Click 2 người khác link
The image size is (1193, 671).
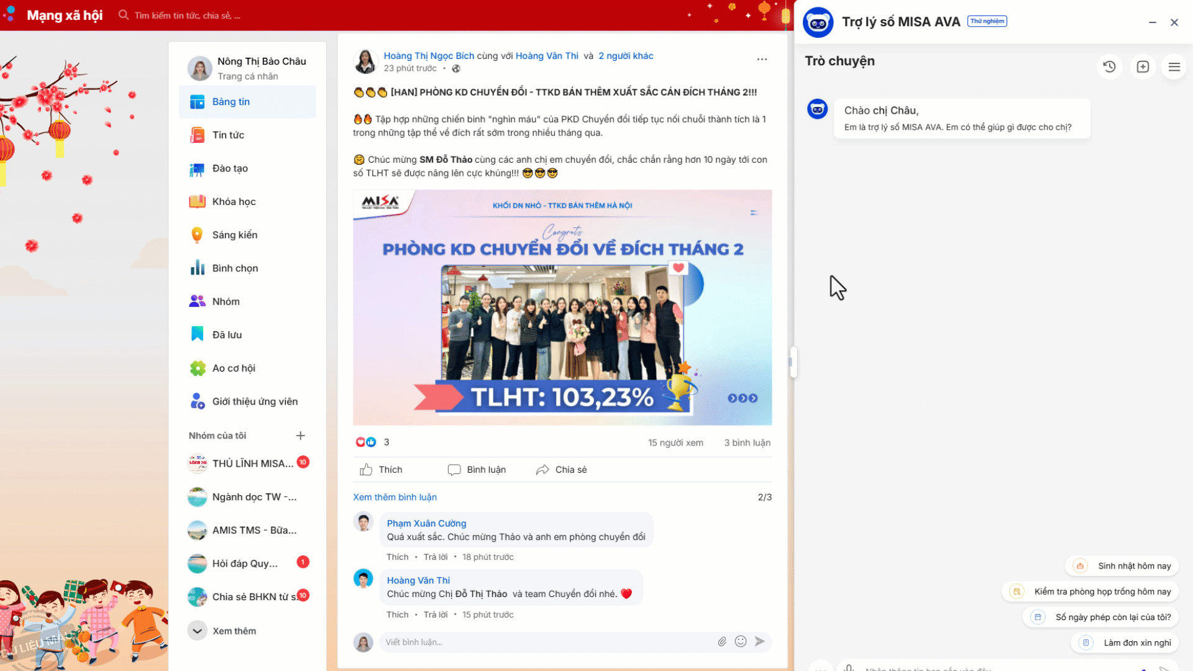[626, 56]
